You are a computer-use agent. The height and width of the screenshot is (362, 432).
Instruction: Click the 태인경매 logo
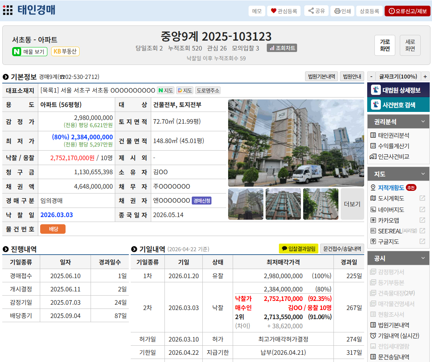[36, 10]
